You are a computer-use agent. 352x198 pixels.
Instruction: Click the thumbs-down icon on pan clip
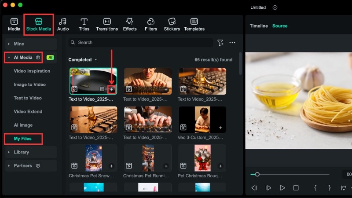82,71
